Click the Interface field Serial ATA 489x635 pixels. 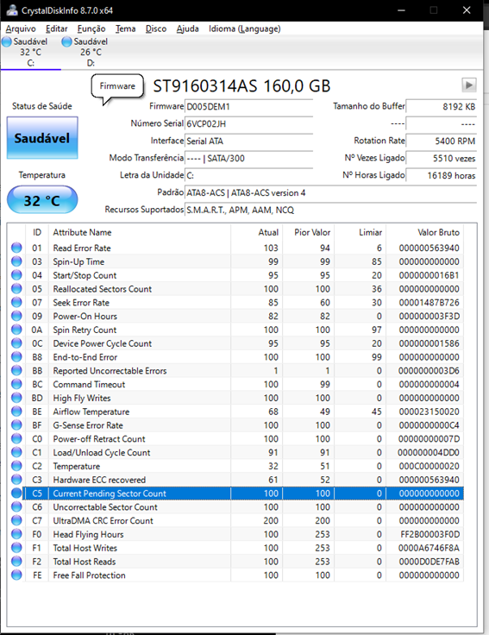click(x=248, y=141)
